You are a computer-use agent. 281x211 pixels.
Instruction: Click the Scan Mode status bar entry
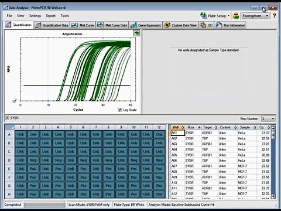tap(89, 205)
